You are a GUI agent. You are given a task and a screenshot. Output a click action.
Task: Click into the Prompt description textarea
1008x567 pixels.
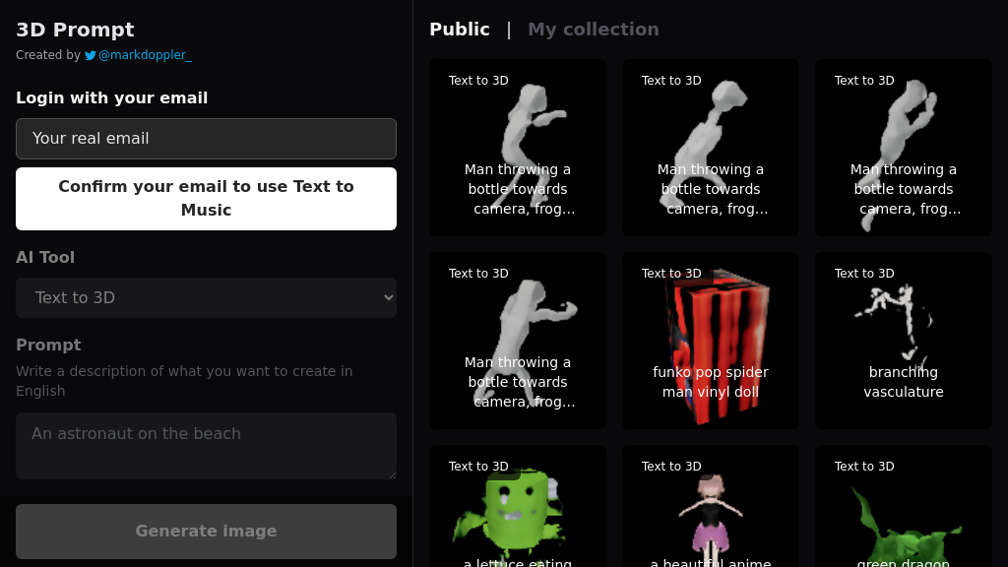tap(206, 445)
